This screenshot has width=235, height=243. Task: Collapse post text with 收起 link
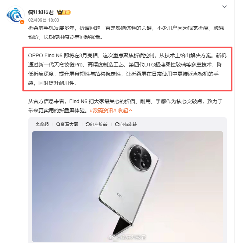[x=125, y=110]
